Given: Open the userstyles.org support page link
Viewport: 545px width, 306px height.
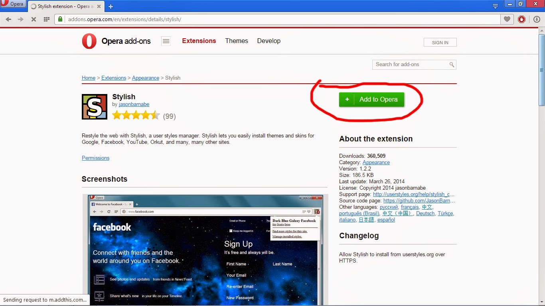Looking at the screenshot, I should (414, 194).
